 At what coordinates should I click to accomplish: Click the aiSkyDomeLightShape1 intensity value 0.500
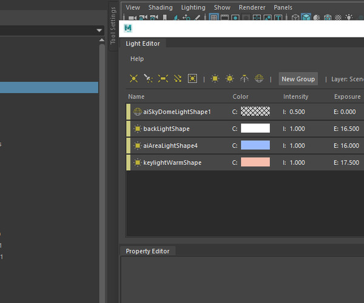click(x=297, y=112)
